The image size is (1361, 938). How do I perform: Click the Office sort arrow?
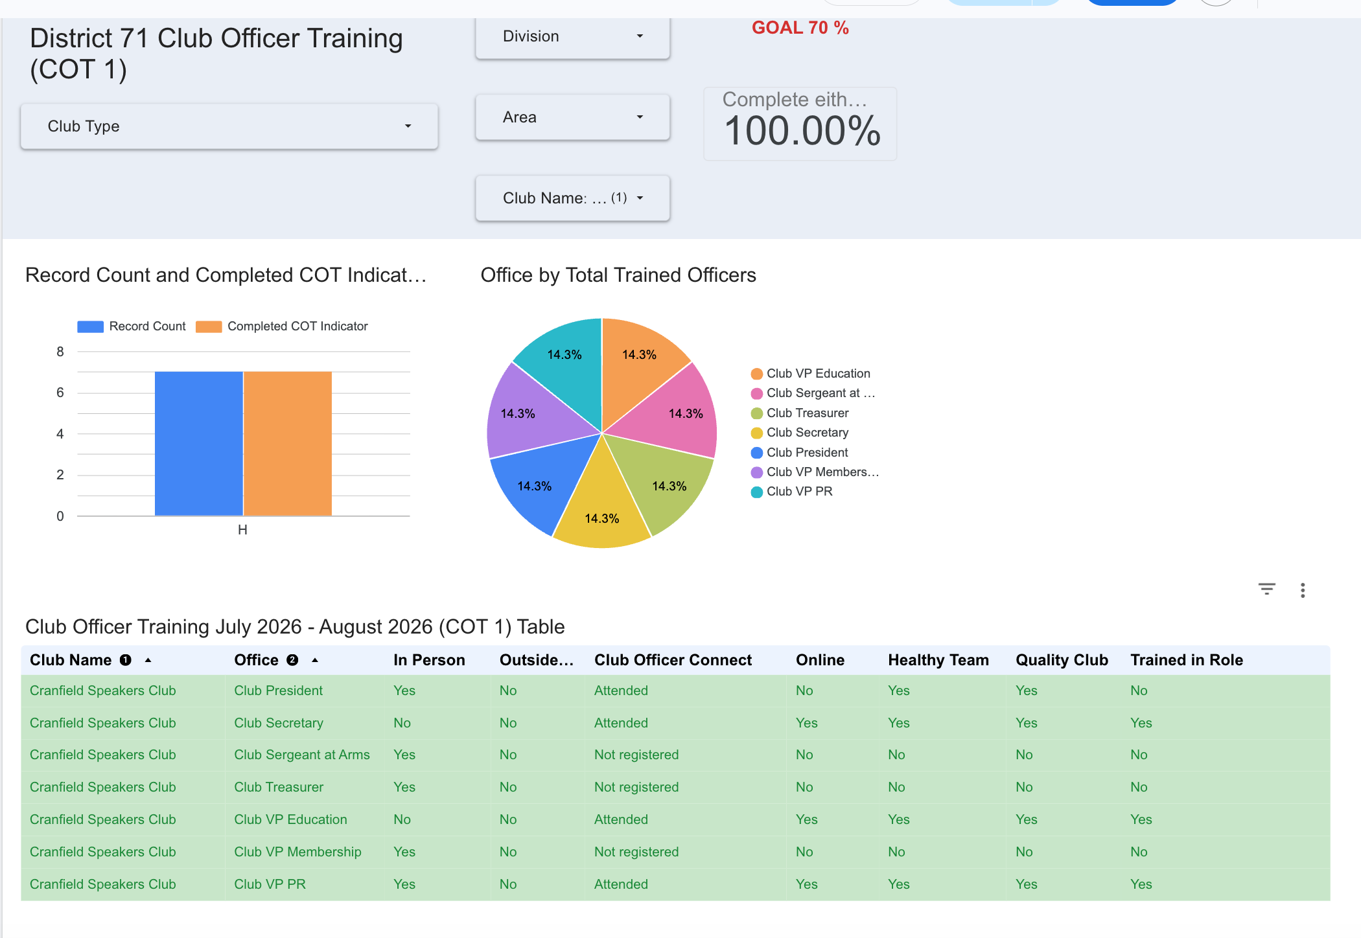pyautogui.click(x=315, y=660)
